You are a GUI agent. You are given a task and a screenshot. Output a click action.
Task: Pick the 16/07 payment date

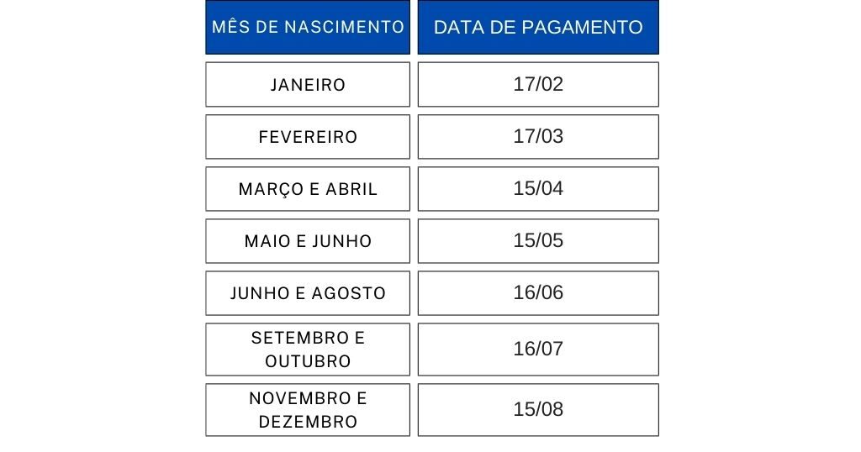538,349
